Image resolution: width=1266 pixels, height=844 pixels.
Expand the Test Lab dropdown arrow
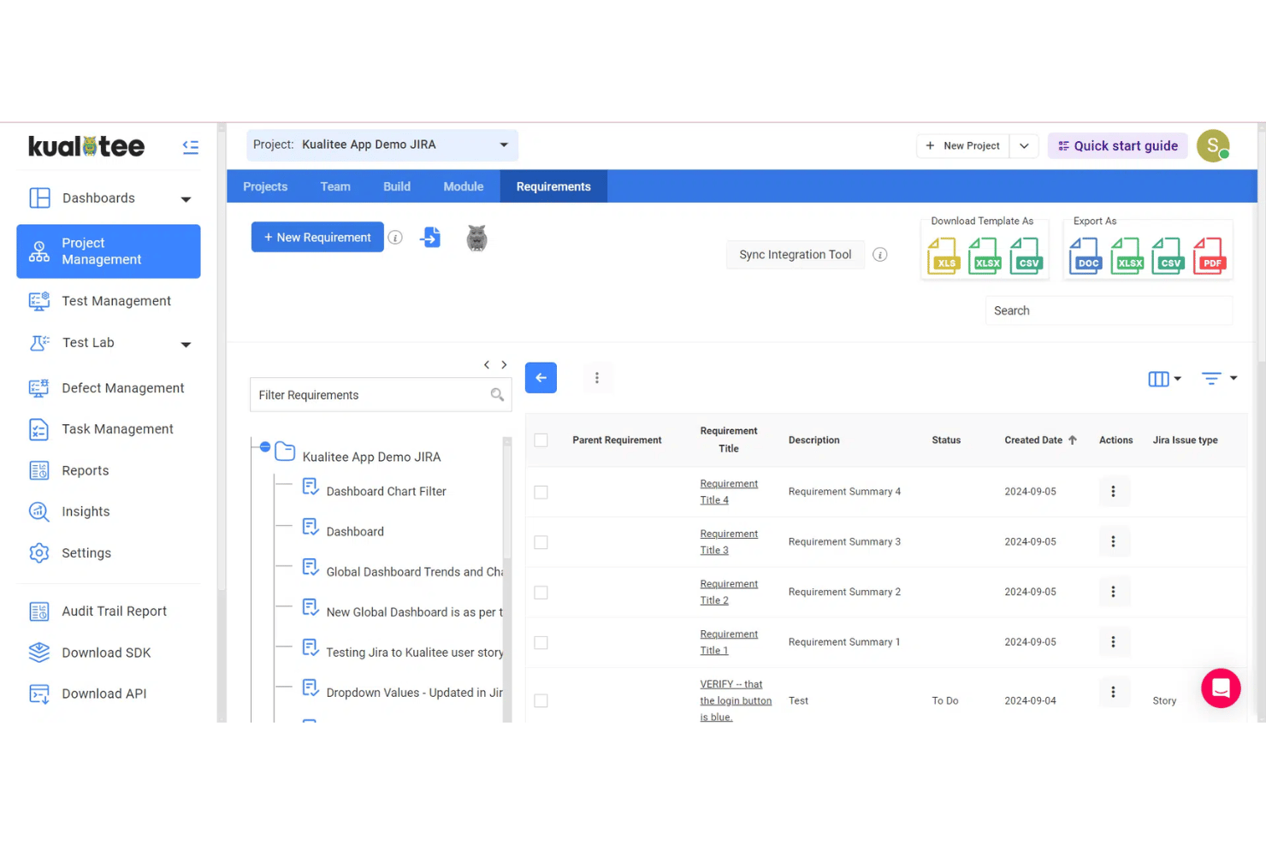(186, 345)
